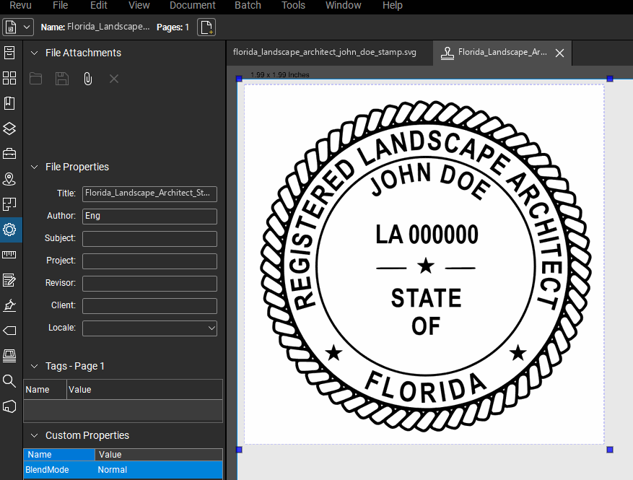Click Custom Properties Name column header
Screen dimensions: 633x480
(x=59, y=455)
